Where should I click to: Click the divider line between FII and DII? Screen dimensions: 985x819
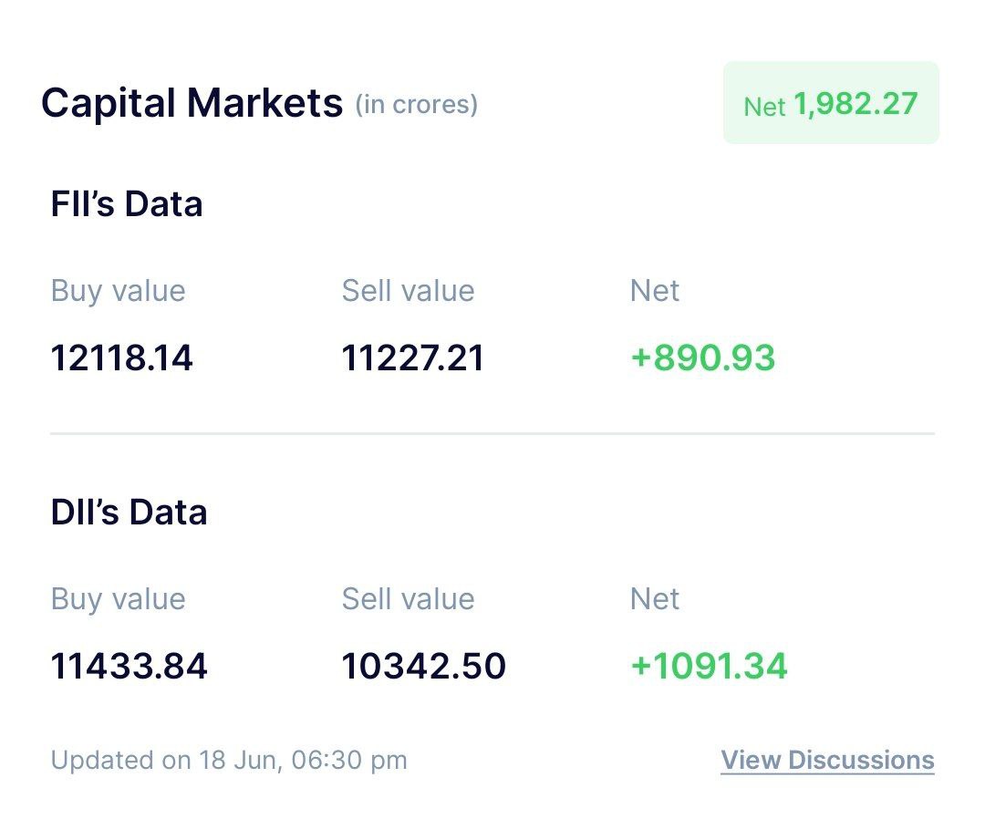493,433
